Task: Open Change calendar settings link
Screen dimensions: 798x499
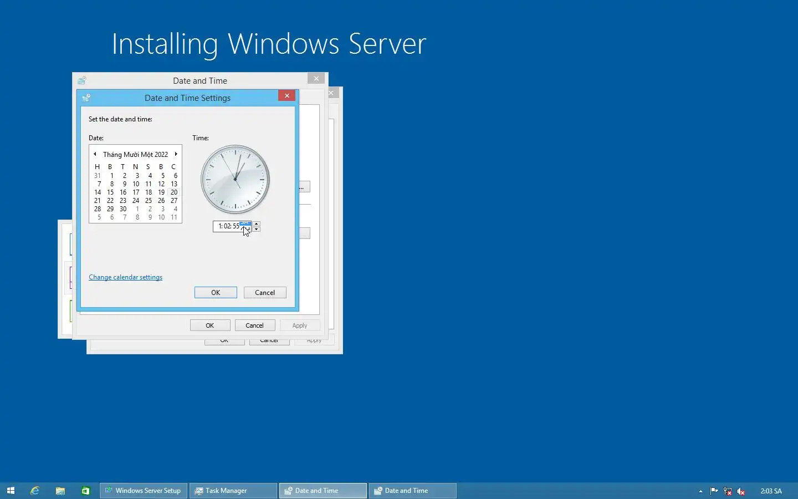Action: pyautogui.click(x=125, y=277)
